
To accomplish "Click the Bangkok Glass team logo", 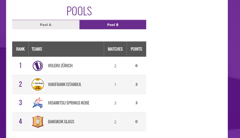I will pyautogui.click(x=38, y=122).
